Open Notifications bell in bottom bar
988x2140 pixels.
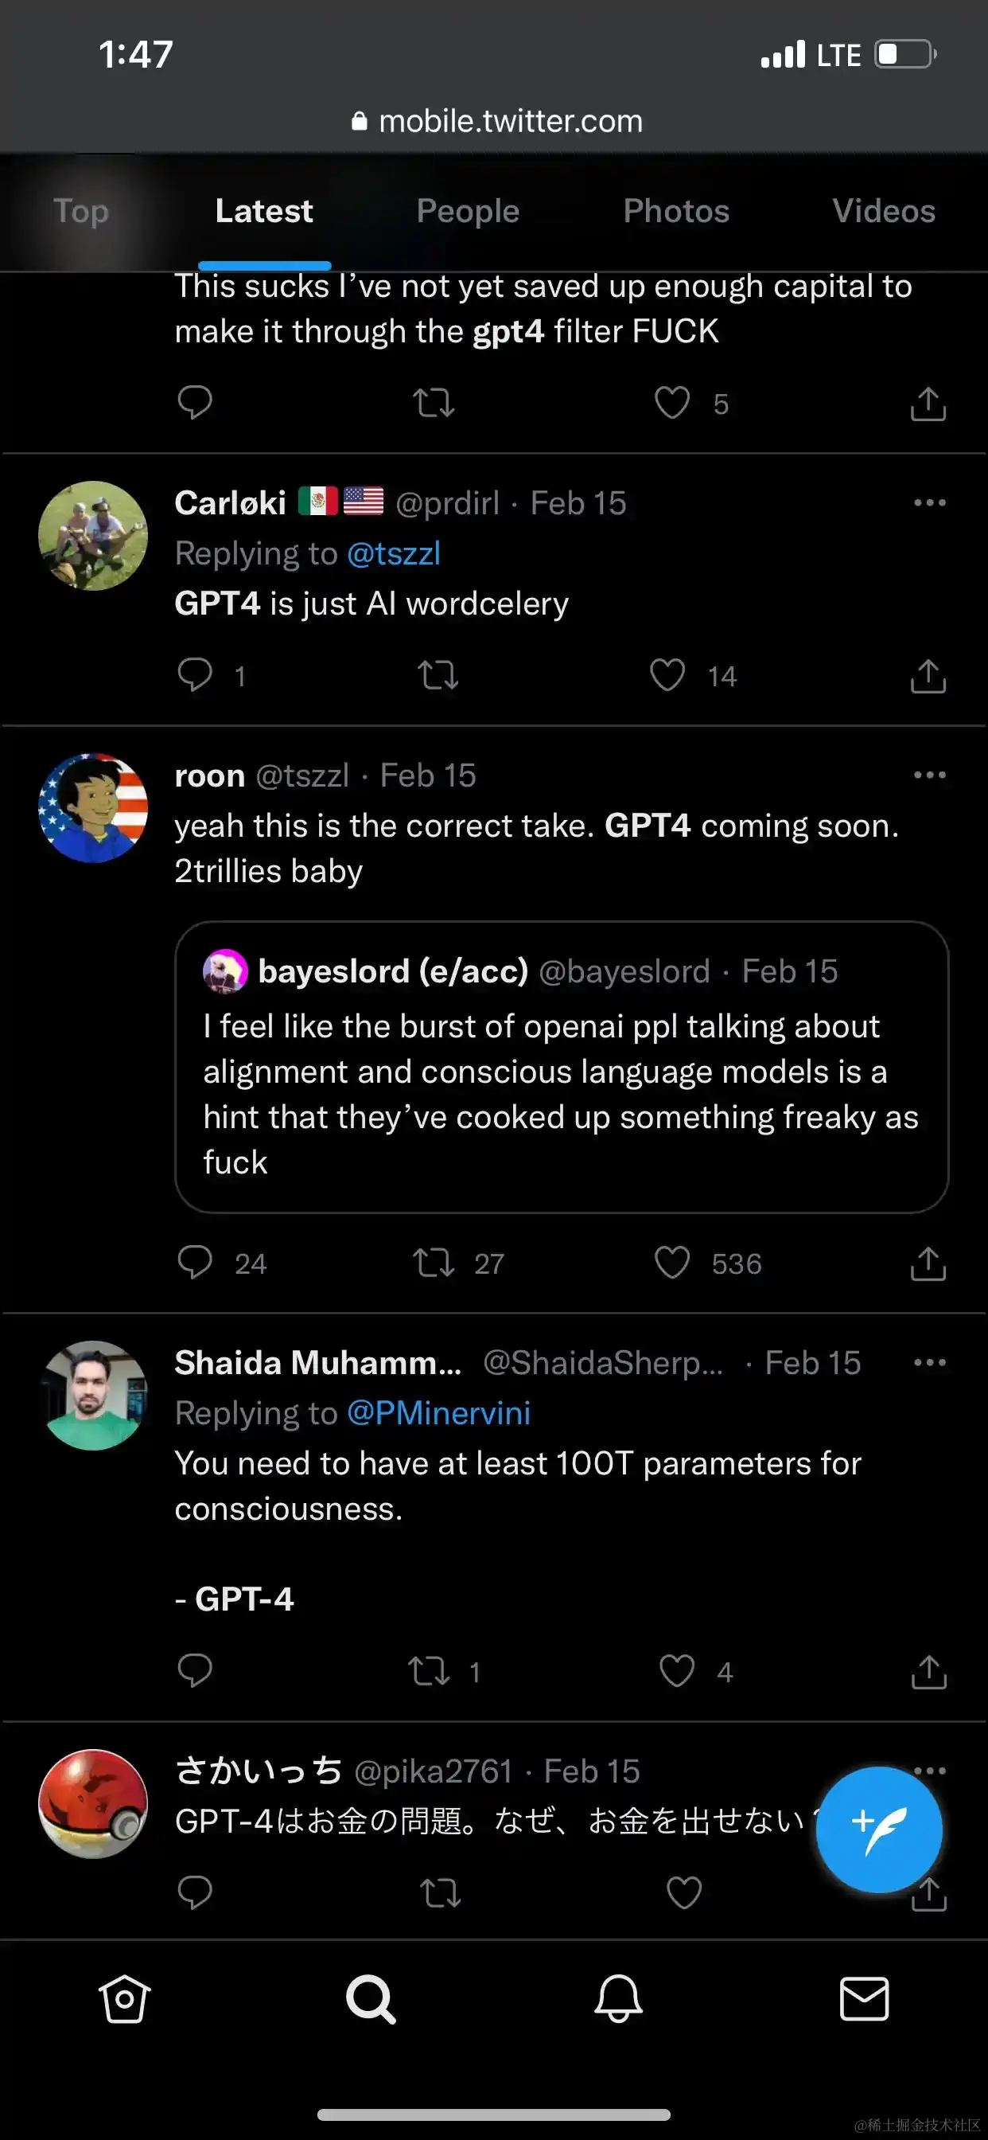(x=618, y=1999)
